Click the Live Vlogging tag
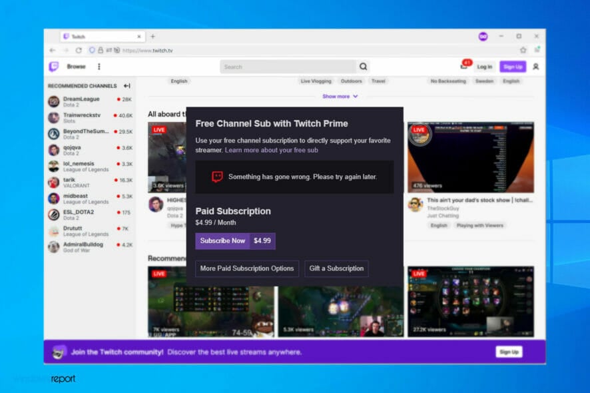Screen dimensions: 590x393 click(316, 81)
